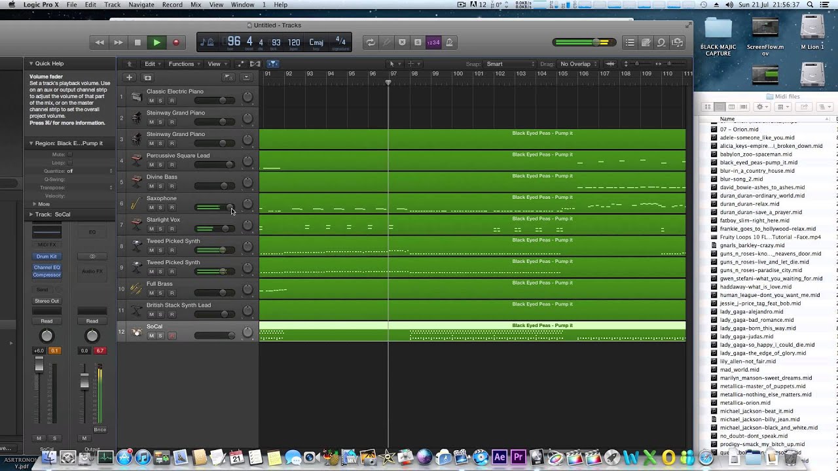Toggle the automation show/hide icon
The width and height of the screenshot is (838, 471).
tap(240, 63)
